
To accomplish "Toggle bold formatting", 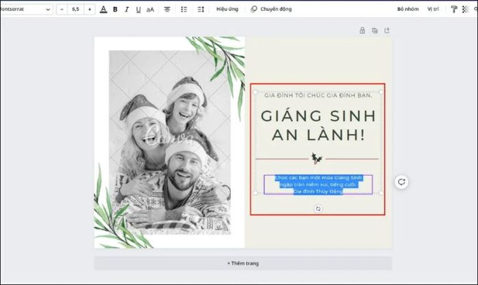I will tap(115, 10).
